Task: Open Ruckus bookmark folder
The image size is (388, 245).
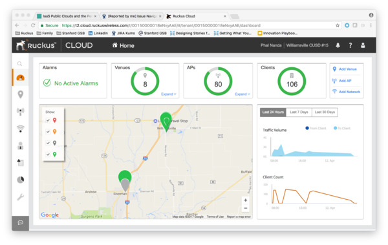Action: tap(24, 33)
